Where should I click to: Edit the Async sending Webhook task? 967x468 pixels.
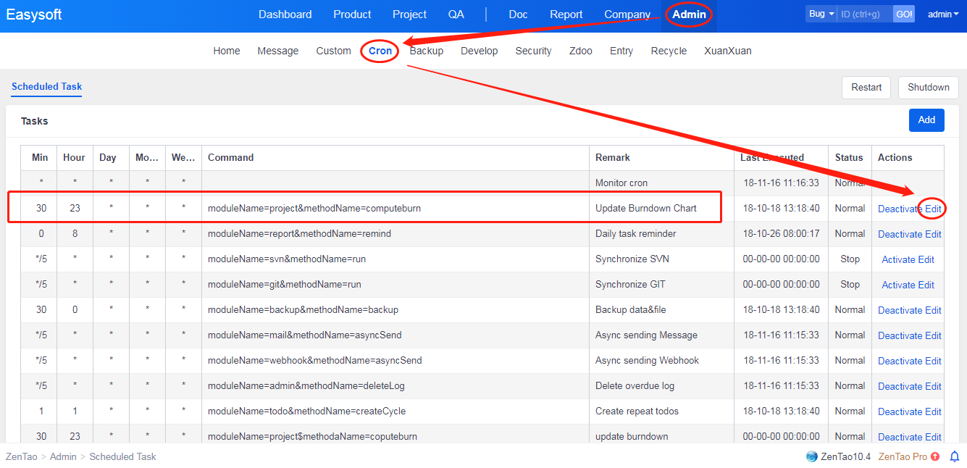click(933, 361)
